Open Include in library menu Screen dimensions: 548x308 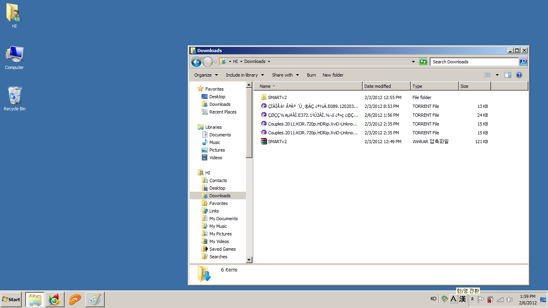245,75
